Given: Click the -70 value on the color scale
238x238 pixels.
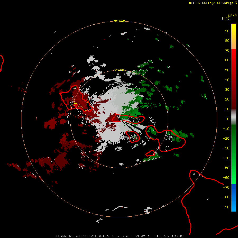Looking at the screenshot, I should 226,187.
